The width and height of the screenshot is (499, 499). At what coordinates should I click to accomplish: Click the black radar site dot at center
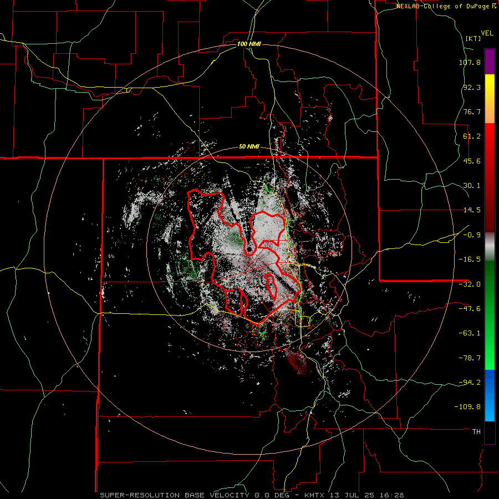click(x=249, y=249)
